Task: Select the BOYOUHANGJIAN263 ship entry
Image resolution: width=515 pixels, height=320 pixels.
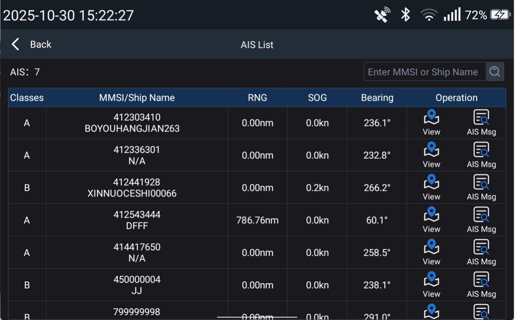Action: [132, 129]
